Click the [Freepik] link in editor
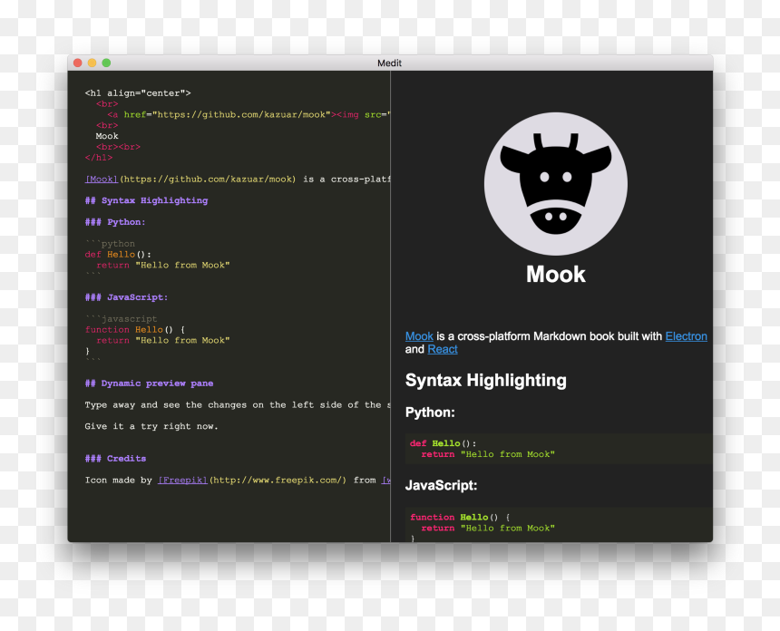The width and height of the screenshot is (780, 631). [x=182, y=480]
